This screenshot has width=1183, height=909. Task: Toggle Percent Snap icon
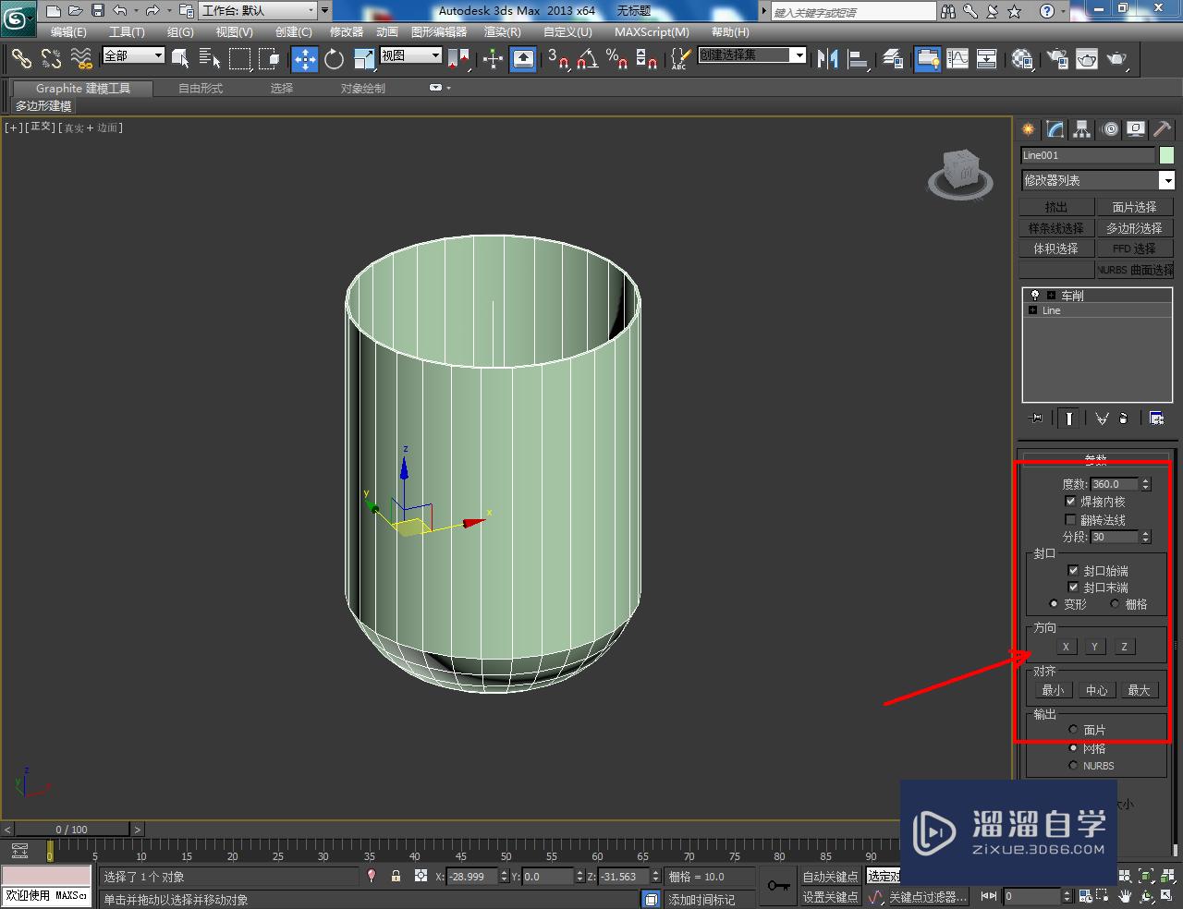(x=616, y=59)
